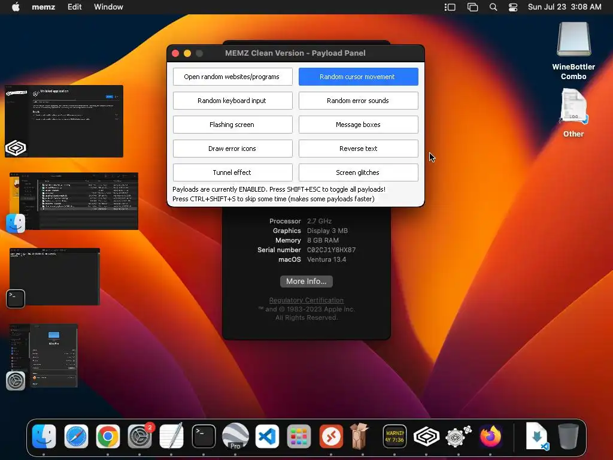Switch to the Finder window Stage Manager thumbnail
613x460 pixels.
[74, 201]
